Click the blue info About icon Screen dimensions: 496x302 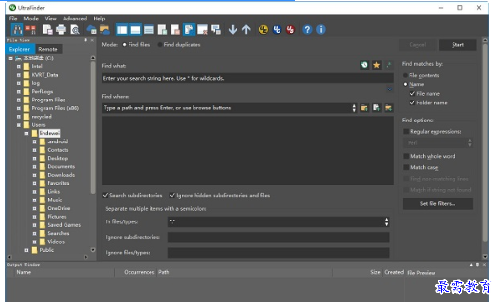pos(321,30)
